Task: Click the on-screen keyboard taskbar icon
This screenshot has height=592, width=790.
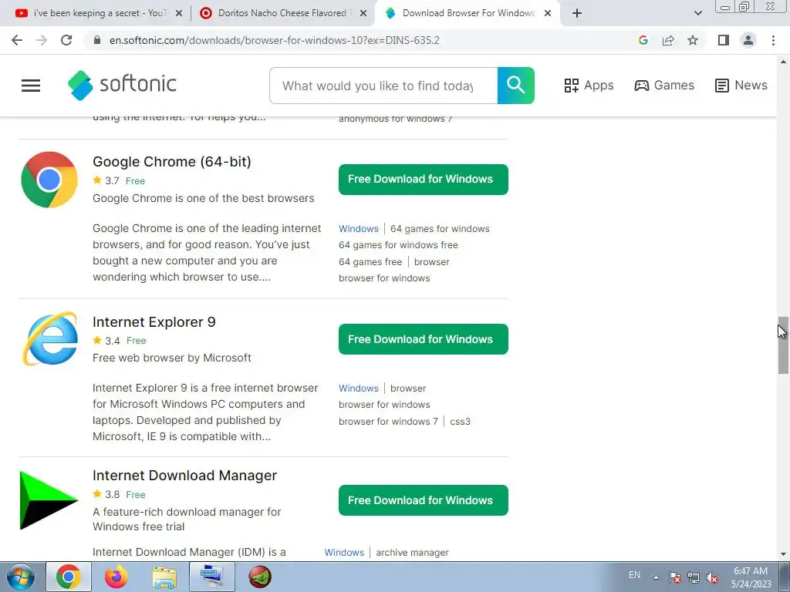Action: pos(211,577)
